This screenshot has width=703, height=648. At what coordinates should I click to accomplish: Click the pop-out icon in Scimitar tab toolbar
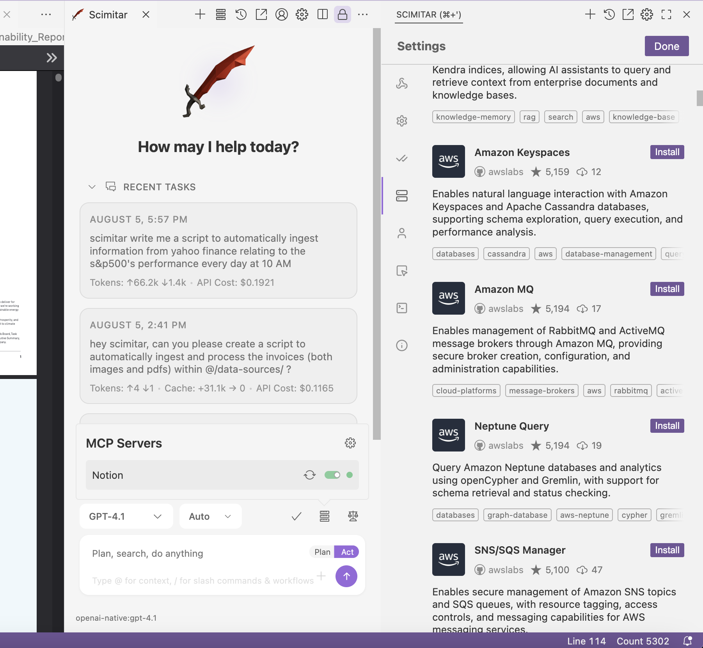pos(261,15)
